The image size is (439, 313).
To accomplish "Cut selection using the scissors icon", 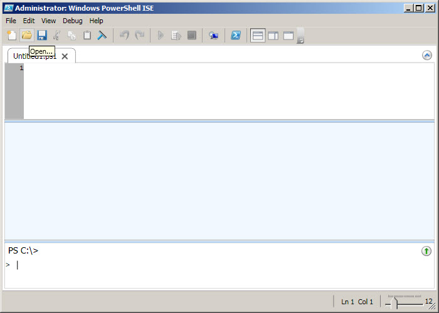I will click(57, 35).
